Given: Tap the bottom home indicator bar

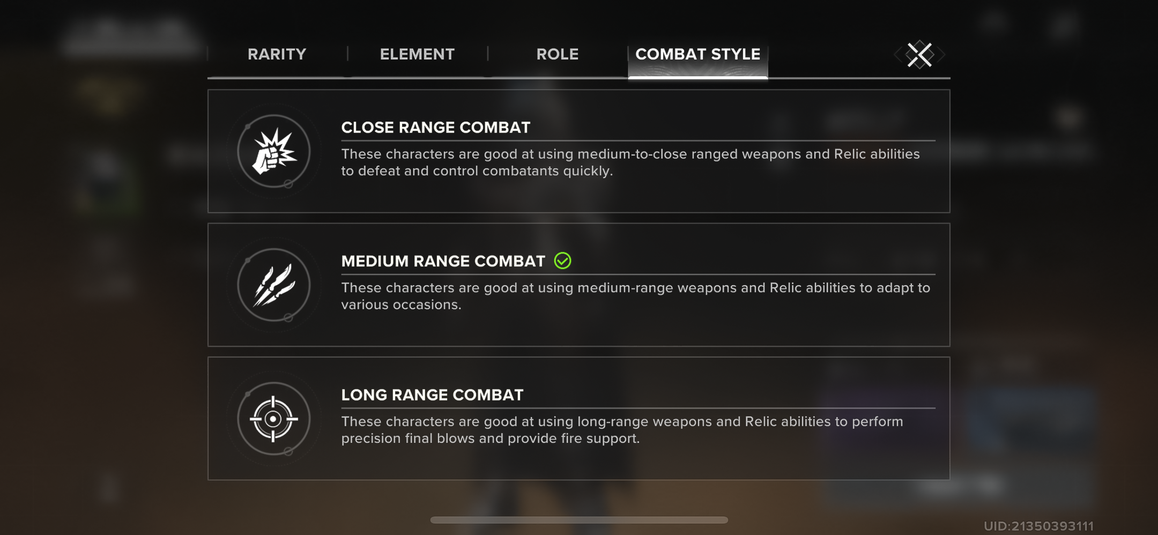Looking at the screenshot, I should pos(579,520).
